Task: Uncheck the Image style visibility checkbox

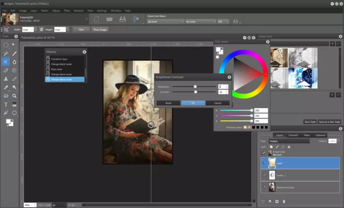Action: (263, 153)
